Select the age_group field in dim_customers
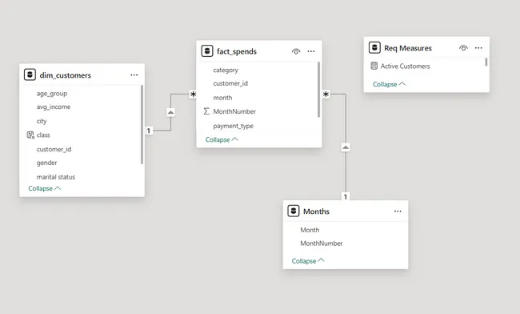This screenshot has width=520, height=314. [x=52, y=94]
